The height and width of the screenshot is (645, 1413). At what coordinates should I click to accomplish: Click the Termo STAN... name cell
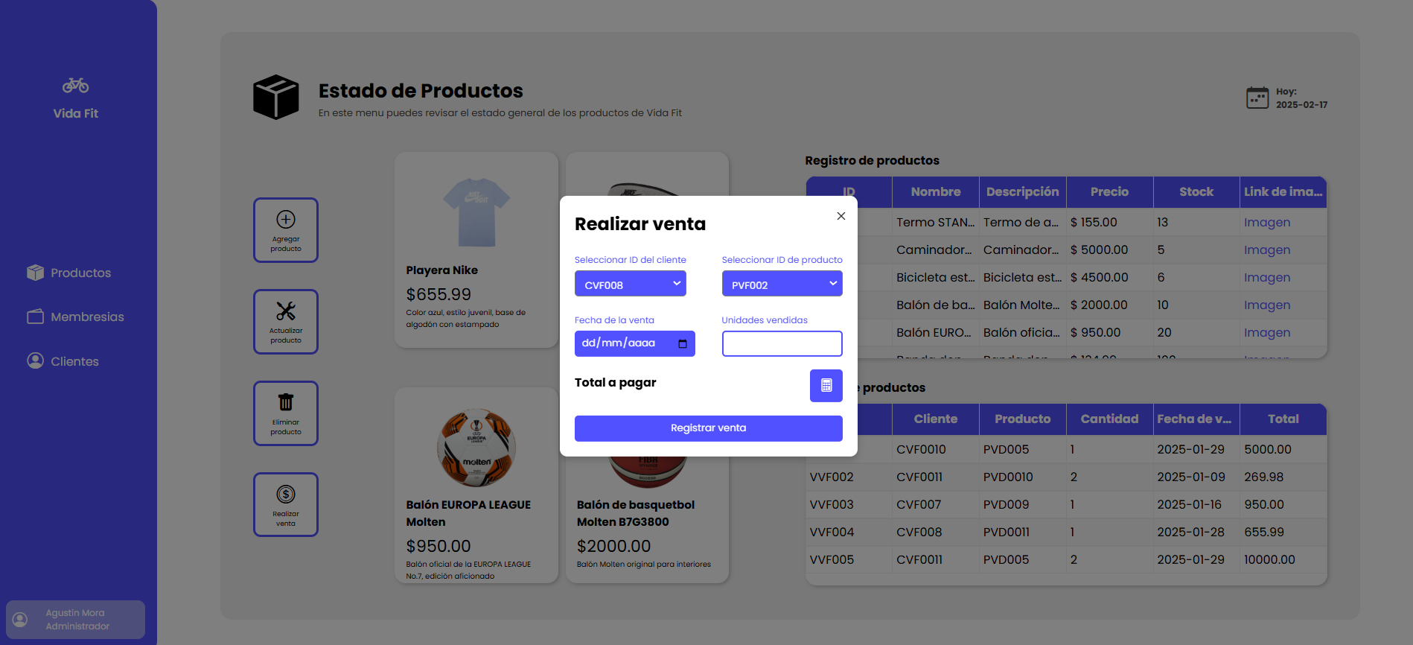pos(935,222)
